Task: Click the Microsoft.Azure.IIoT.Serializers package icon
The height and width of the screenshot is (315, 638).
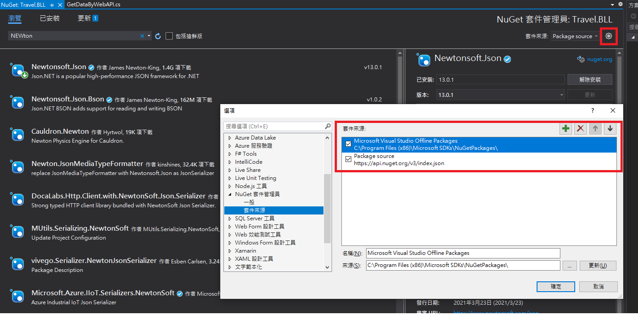Action: 17,297
